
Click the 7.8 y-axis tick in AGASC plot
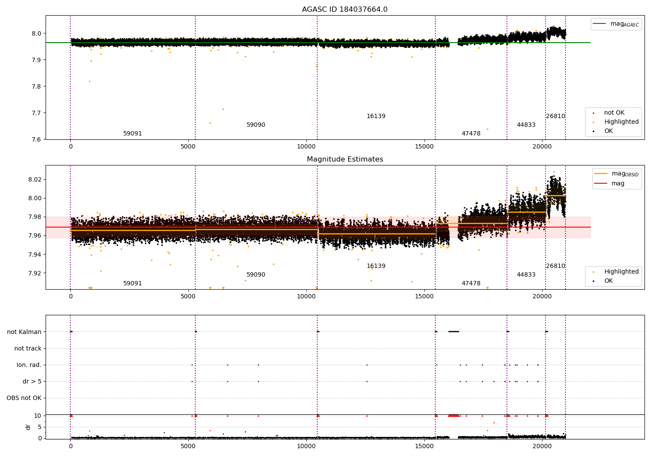click(x=36, y=87)
